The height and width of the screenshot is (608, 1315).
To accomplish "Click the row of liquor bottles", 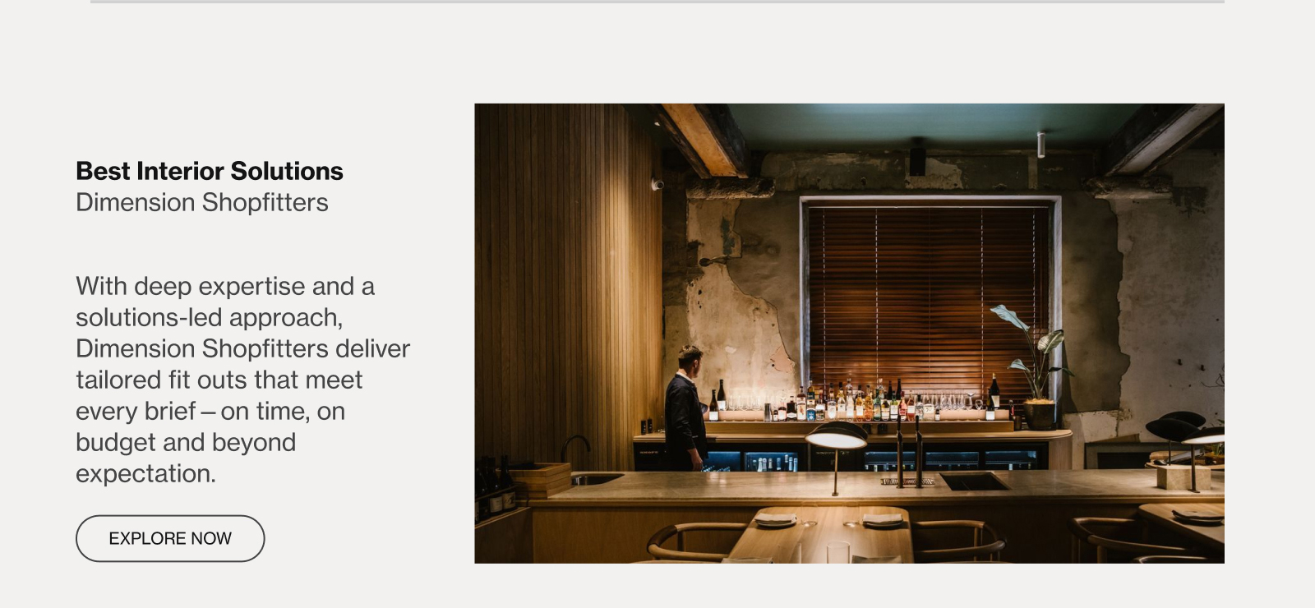I will point(855,400).
